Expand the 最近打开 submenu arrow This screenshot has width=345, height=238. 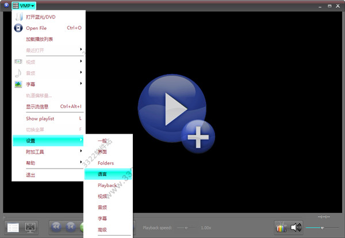point(81,49)
